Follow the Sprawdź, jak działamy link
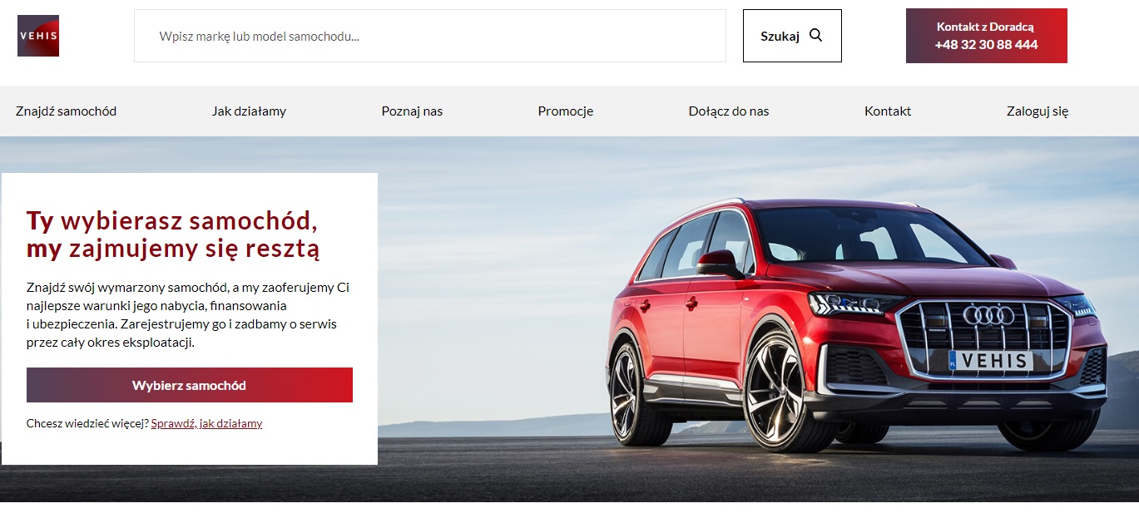 (x=206, y=423)
